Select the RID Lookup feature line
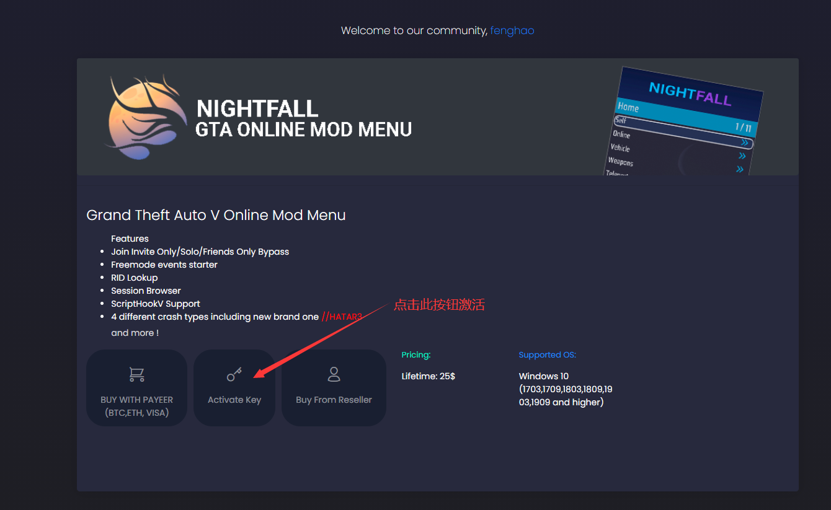Viewport: 831px width, 510px height. click(x=134, y=278)
